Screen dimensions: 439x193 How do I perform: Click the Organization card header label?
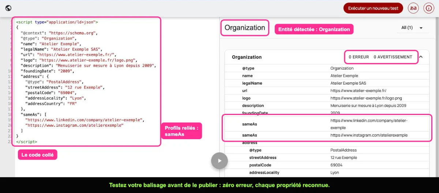[247, 57]
